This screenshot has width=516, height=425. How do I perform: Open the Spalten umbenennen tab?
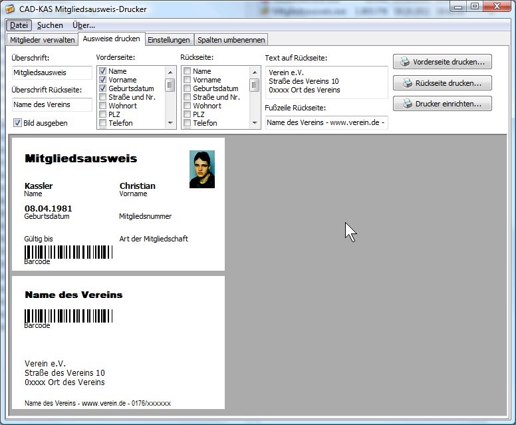231,40
